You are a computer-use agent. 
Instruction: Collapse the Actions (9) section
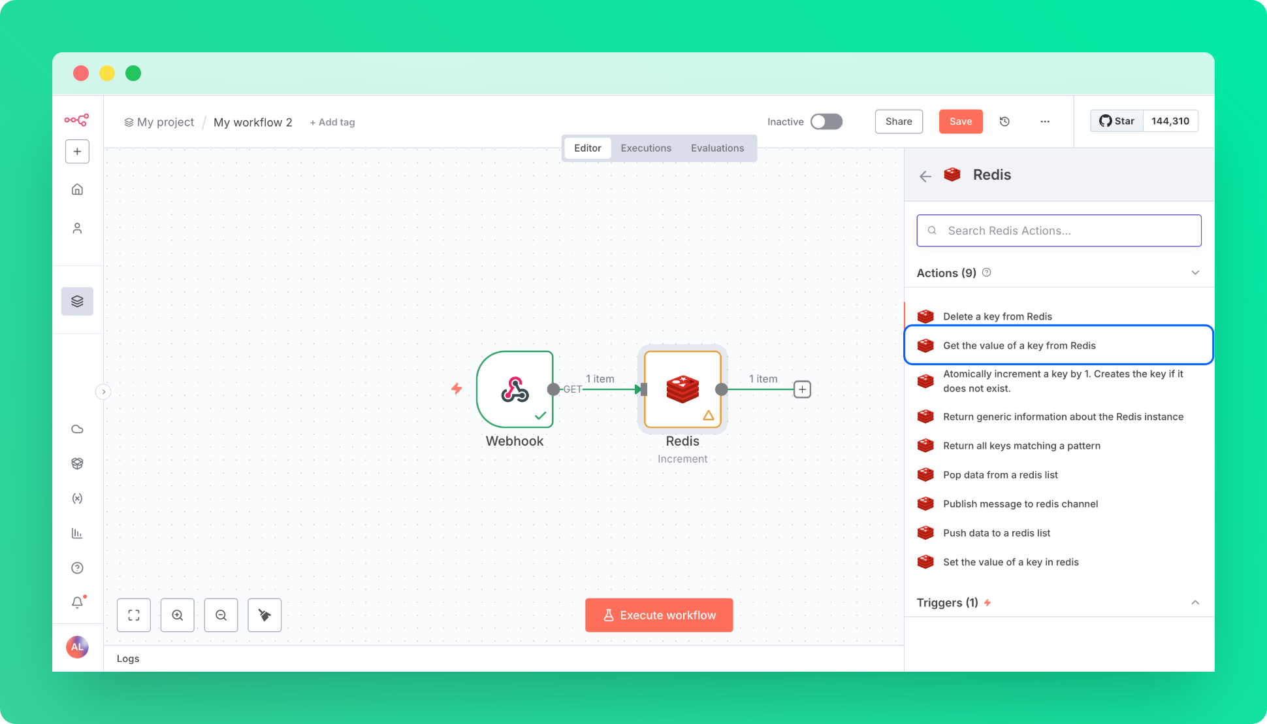tap(1195, 272)
